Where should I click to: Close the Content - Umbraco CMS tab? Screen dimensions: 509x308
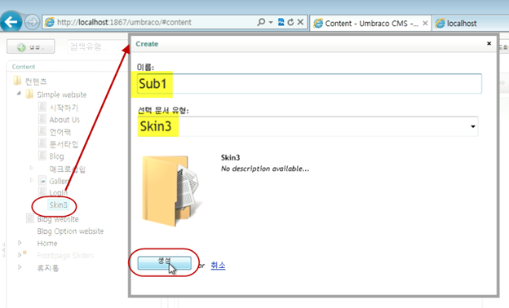(425, 24)
